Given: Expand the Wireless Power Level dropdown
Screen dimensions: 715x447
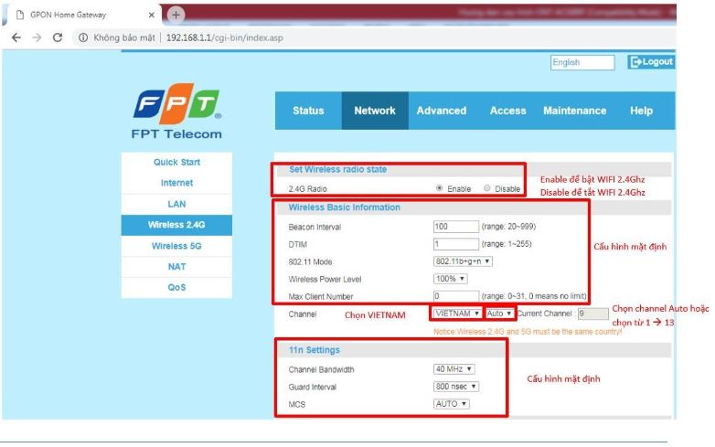Looking at the screenshot, I should [x=451, y=278].
